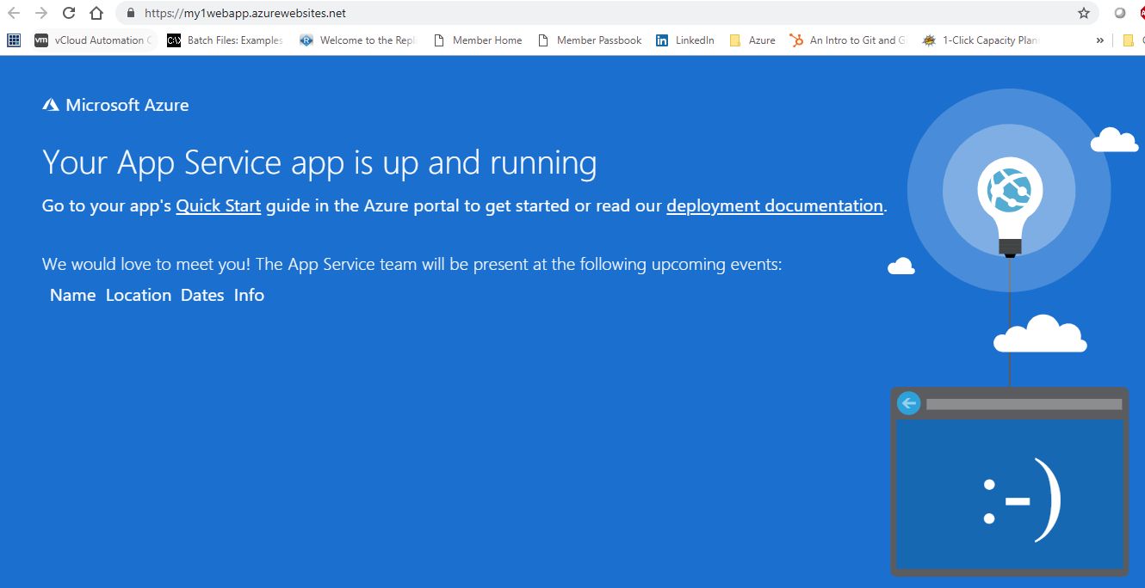
Task: Click the browser forward arrow
Action: click(41, 13)
